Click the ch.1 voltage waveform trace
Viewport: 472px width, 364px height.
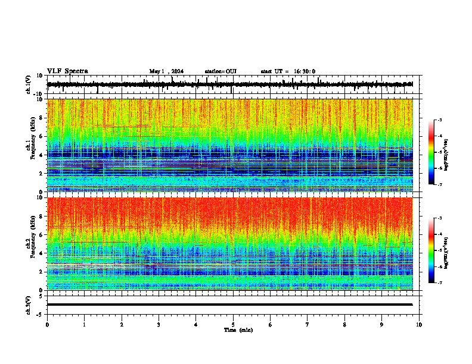tap(229, 84)
